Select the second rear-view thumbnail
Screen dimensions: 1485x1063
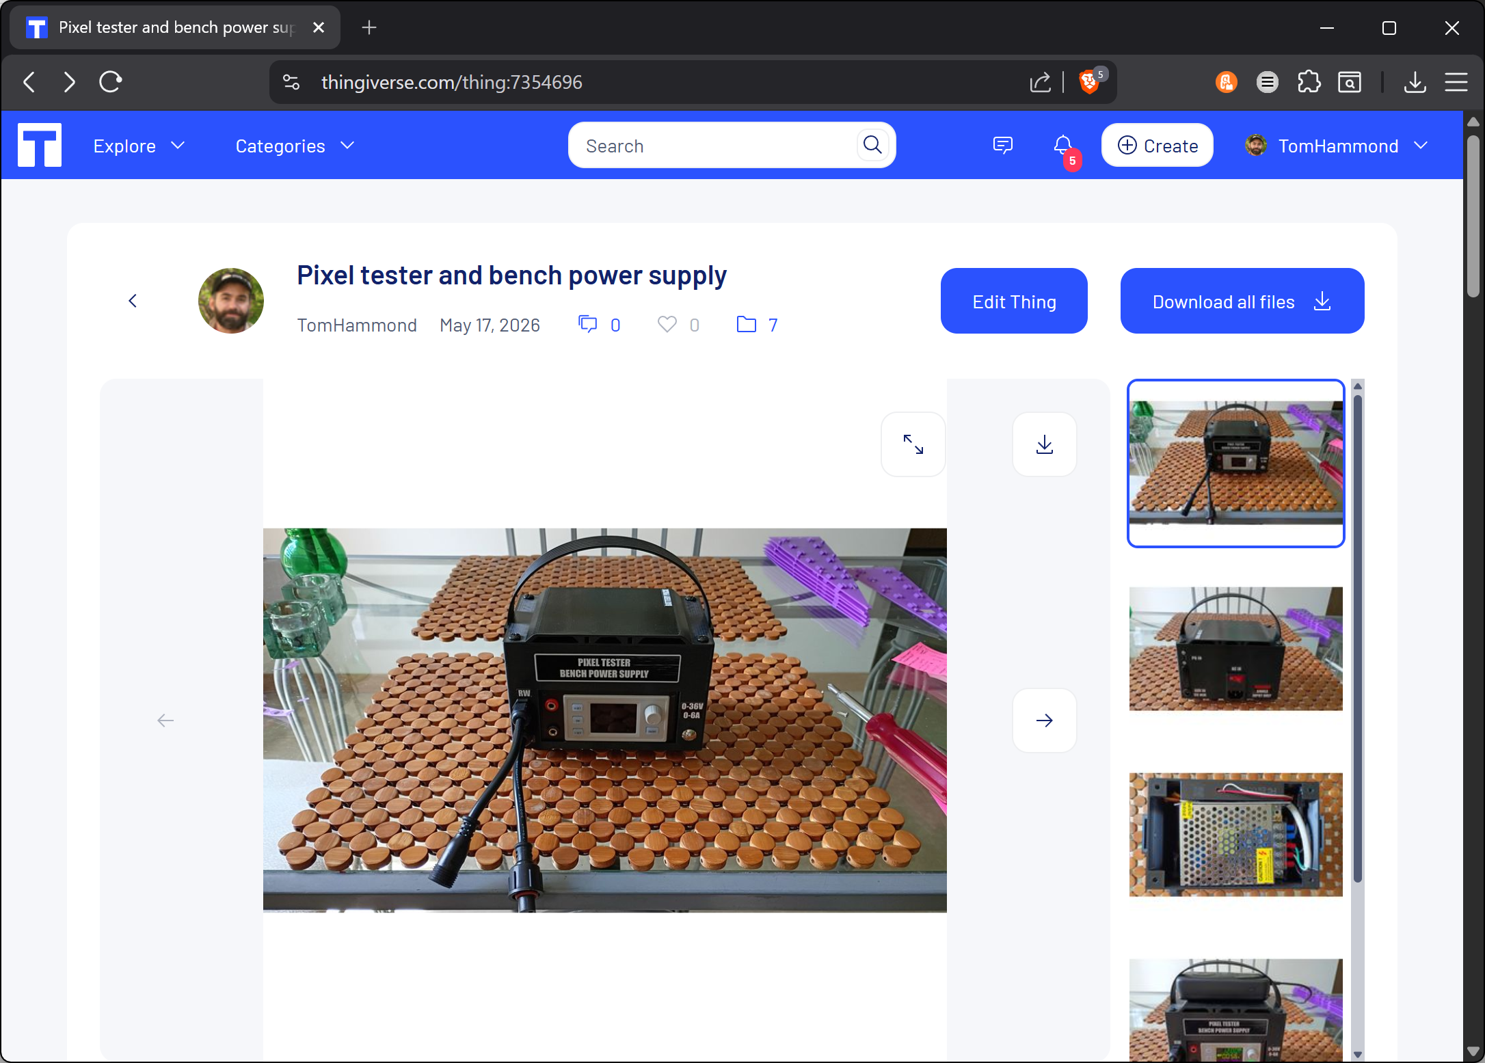click(1236, 649)
